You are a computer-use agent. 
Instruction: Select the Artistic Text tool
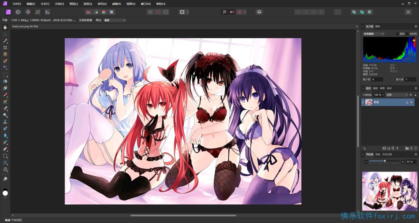point(5,163)
